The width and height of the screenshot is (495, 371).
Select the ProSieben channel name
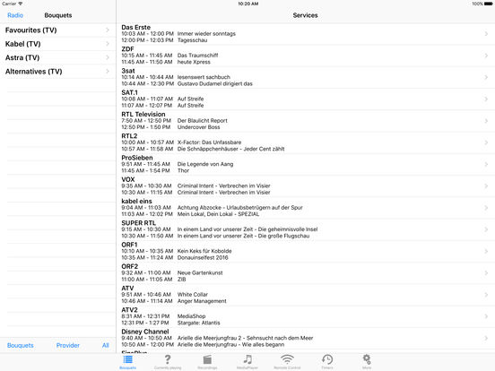click(137, 158)
